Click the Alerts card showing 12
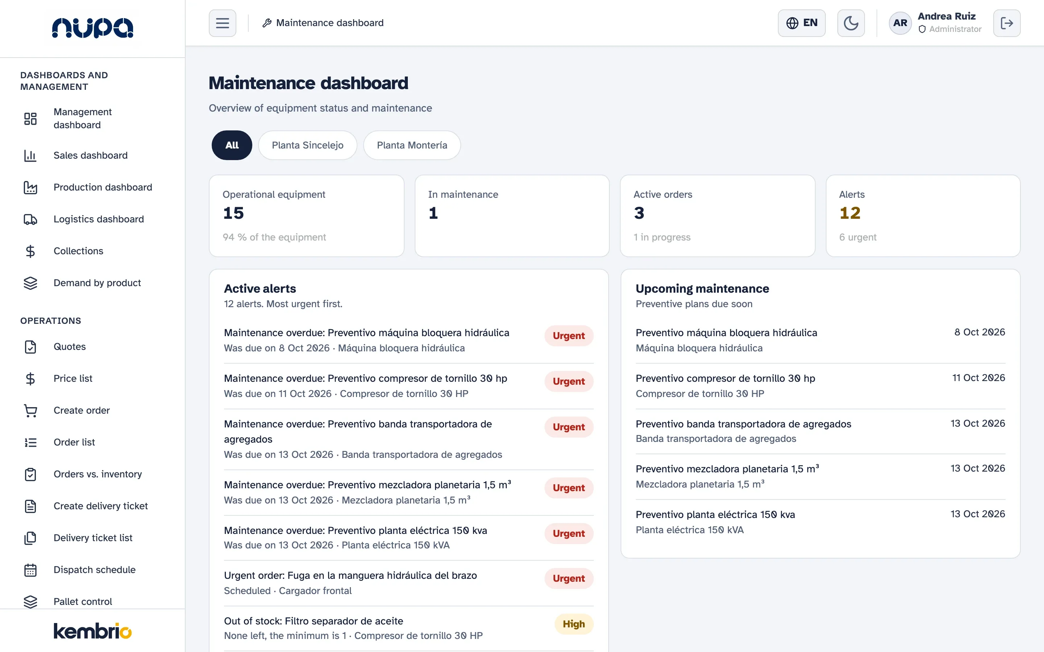The image size is (1044, 652). 923,216
